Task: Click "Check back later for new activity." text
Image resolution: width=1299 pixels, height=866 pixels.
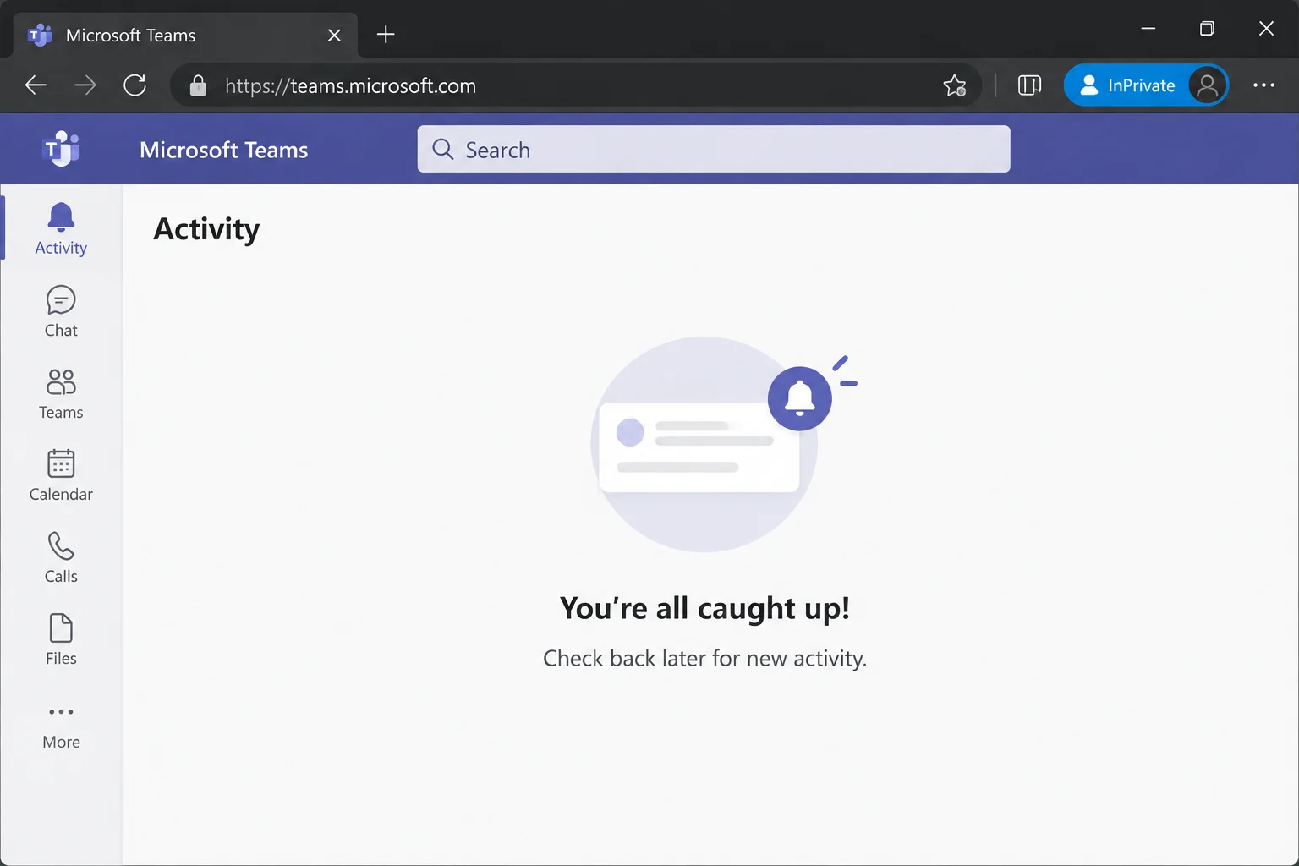Action: coord(704,659)
